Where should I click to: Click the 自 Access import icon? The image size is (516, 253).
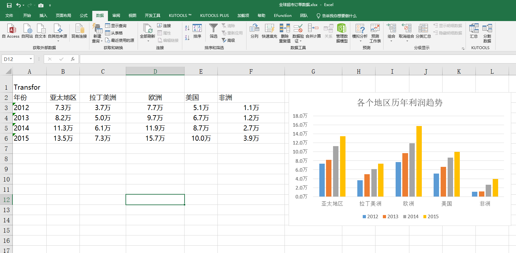pyautogui.click(x=11, y=29)
